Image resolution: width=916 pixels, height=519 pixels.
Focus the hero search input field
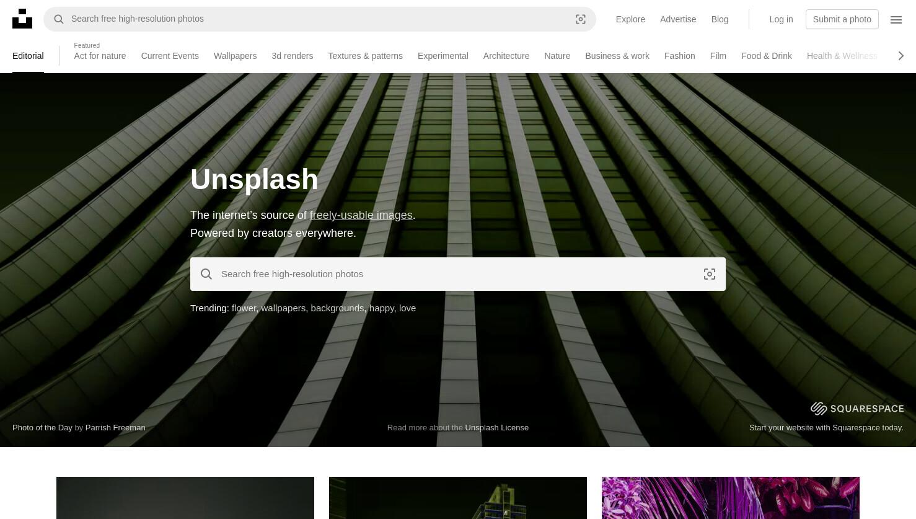point(458,274)
